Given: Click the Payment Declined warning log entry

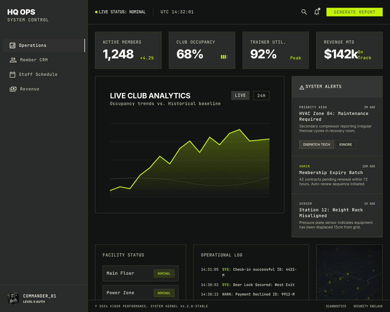Looking at the screenshot, I should (248, 294).
